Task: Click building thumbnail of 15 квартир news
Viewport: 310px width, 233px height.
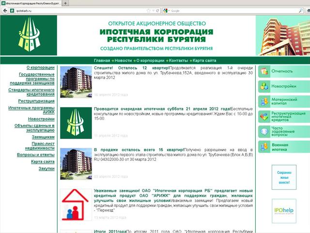Action: point(76,164)
